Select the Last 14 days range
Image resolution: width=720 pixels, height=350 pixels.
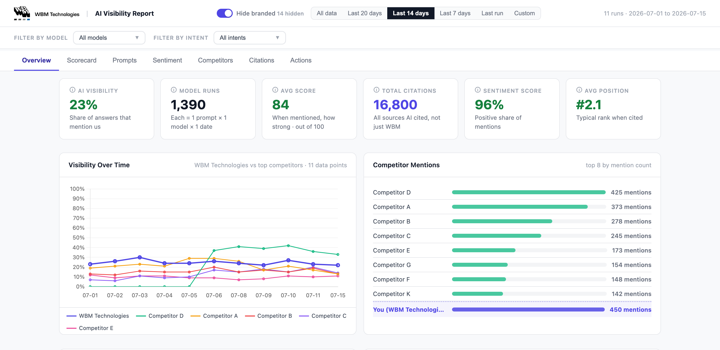pyautogui.click(x=410, y=13)
